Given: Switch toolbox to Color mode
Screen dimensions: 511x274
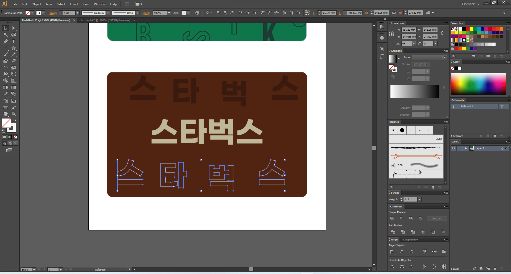Looking at the screenshot, I should pyautogui.click(x=5, y=137).
